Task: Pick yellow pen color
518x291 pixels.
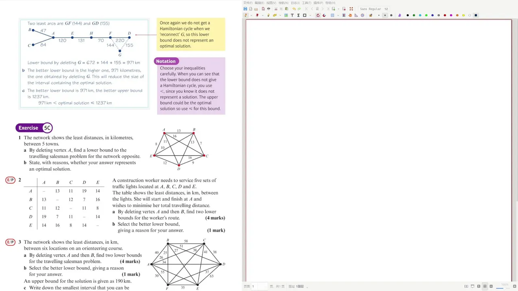Action: (x=463, y=15)
